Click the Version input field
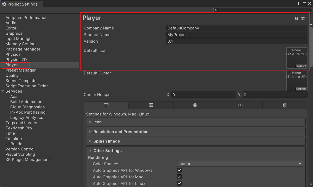The height and width of the screenshot is (187, 313). [x=236, y=41]
